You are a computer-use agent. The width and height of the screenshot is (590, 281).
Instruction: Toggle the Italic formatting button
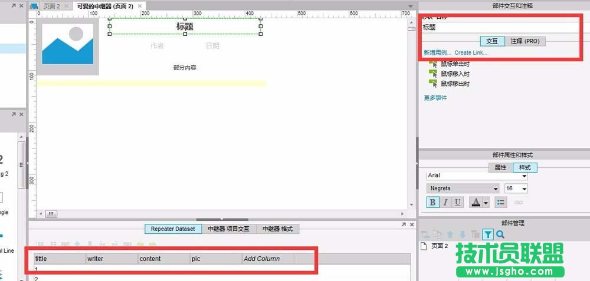pyautogui.click(x=445, y=203)
